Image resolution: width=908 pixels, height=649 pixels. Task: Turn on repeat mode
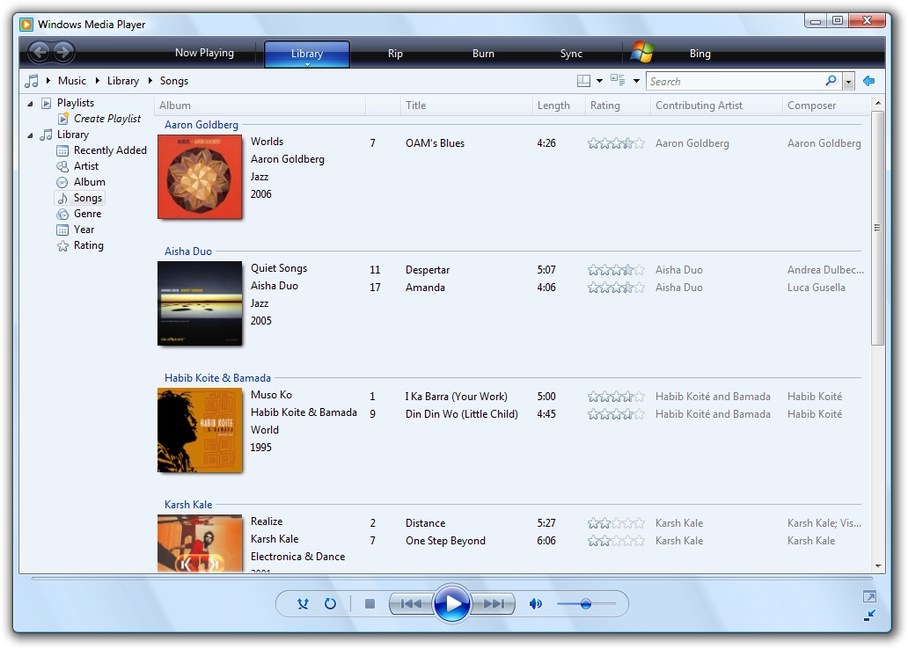pyautogui.click(x=330, y=604)
